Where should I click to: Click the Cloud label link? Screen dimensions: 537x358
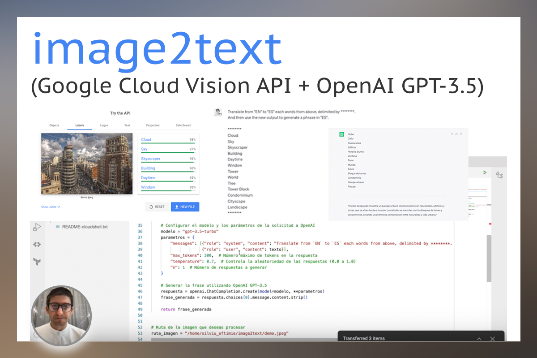[146, 140]
